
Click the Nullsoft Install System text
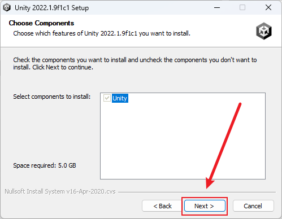pos(60,191)
